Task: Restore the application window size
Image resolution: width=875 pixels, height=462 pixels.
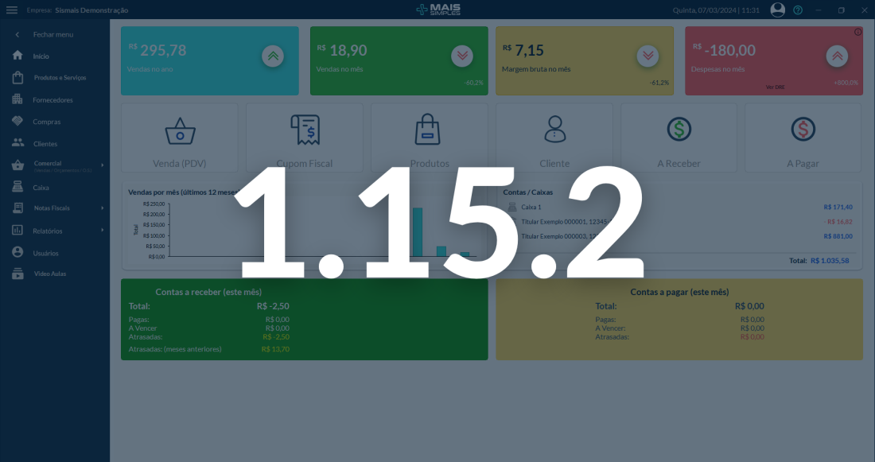Action: coord(841,10)
